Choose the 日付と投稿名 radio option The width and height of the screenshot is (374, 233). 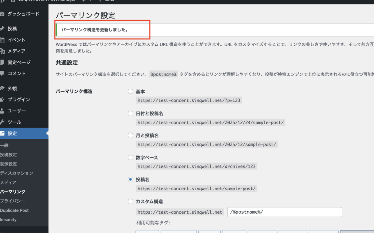[x=130, y=114]
